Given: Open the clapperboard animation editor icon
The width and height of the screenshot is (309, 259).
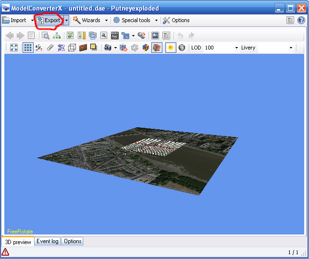Looking at the screenshot, I should click(115, 36).
